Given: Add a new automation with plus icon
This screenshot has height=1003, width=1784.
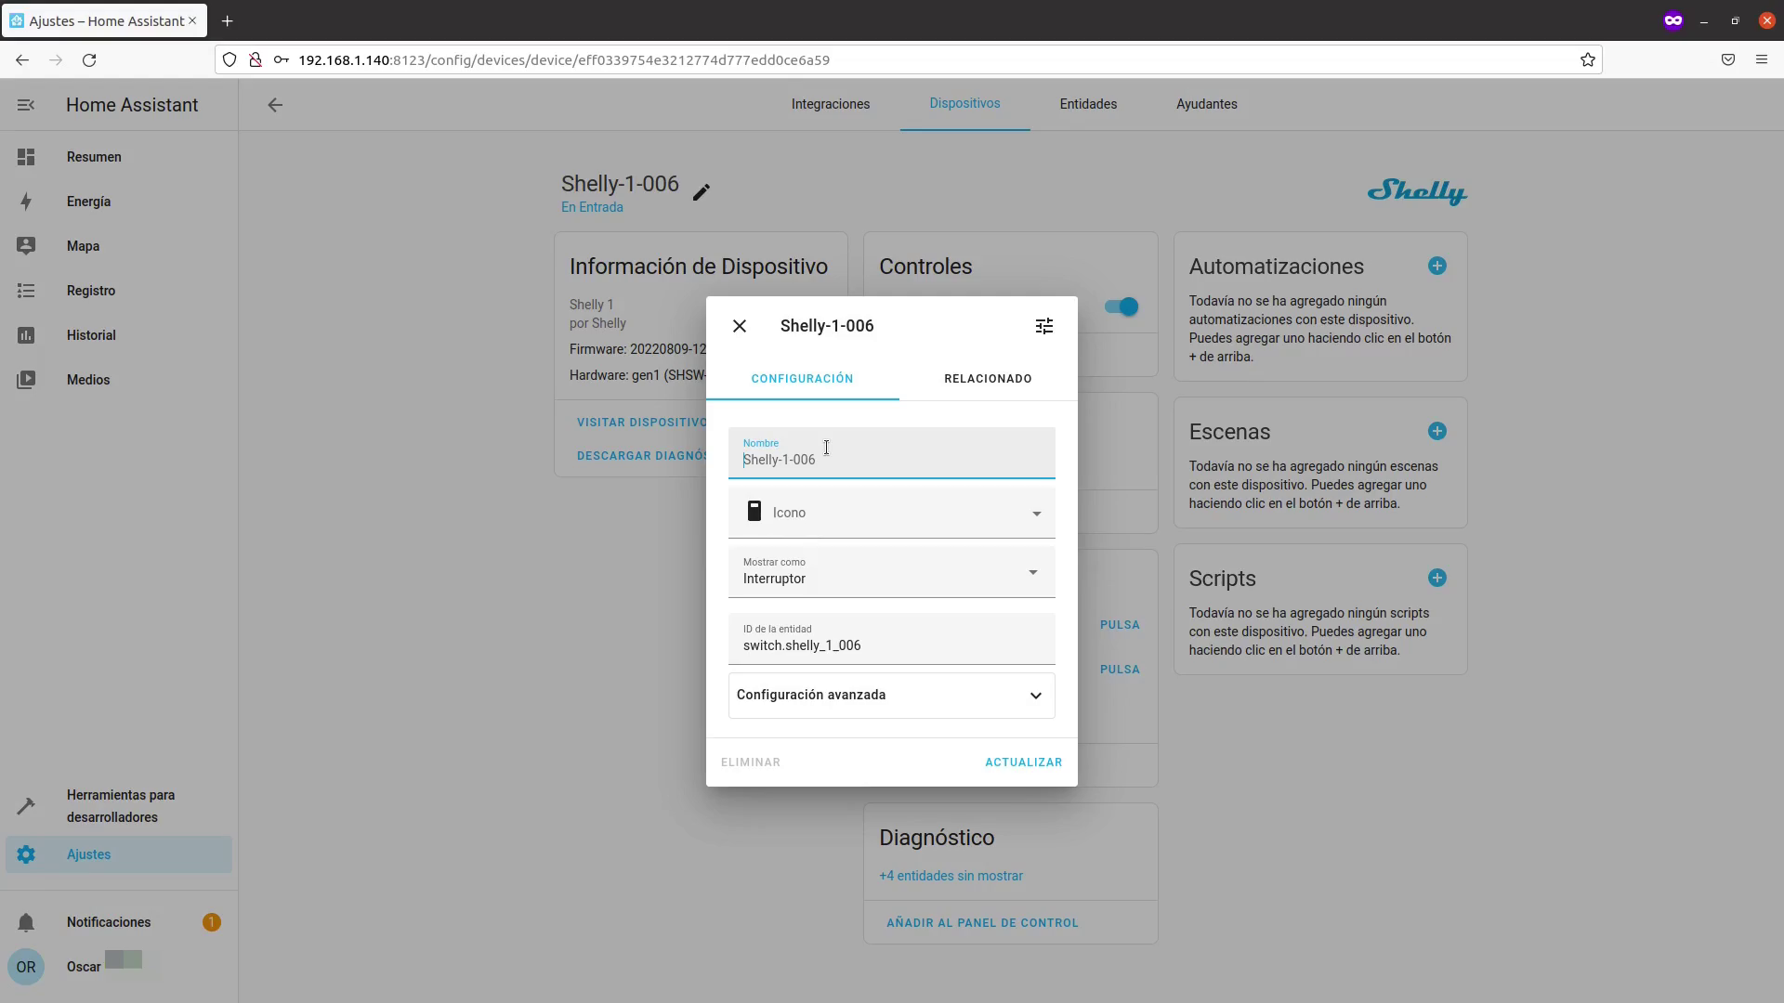Looking at the screenshot, I should click(x=1436, y=267).
